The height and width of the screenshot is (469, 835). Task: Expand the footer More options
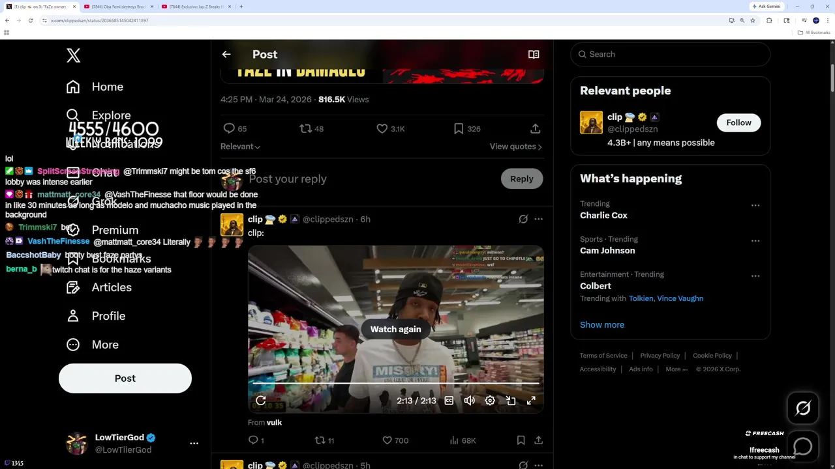(676, 369)
